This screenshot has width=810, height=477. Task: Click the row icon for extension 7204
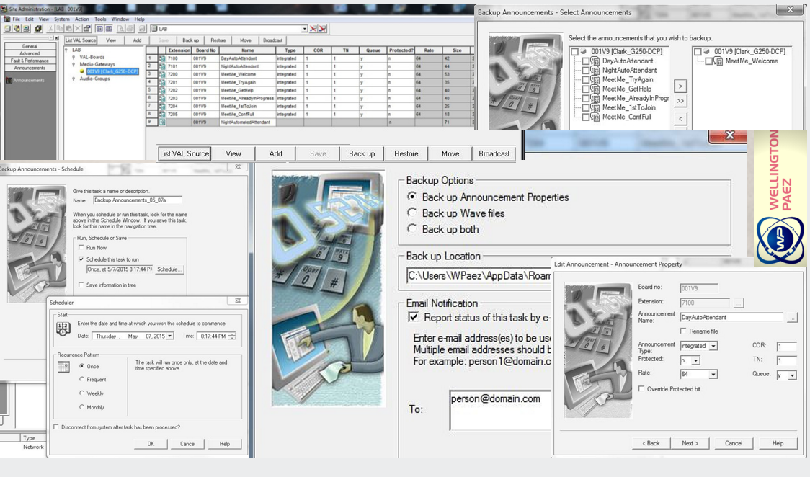(x=161, y=107)
